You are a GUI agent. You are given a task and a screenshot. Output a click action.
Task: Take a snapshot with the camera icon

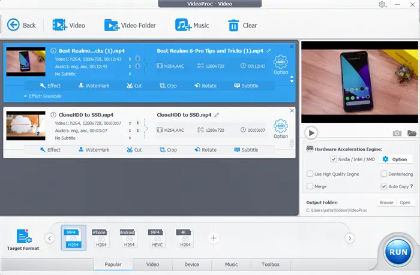(397, 133)
